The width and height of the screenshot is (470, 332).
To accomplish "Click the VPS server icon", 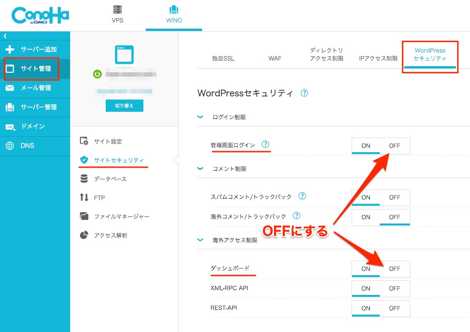I will coord(117,9).
